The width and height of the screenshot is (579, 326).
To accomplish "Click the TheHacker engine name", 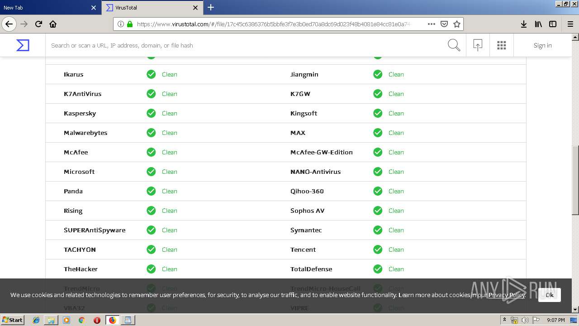I will pos(81,269).
